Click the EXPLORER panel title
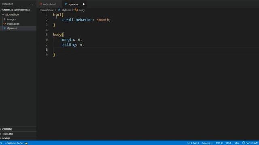 coord(8,4)
